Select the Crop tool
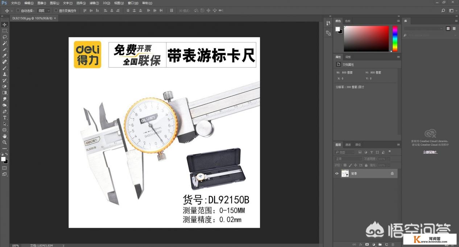Viewport: 459px width, 247px height. [x=5, y=49]
